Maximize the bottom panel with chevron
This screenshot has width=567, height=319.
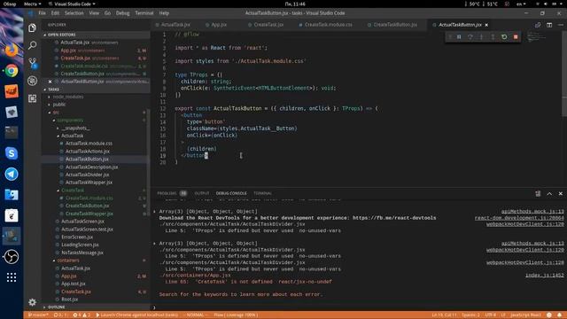(549, 194)
